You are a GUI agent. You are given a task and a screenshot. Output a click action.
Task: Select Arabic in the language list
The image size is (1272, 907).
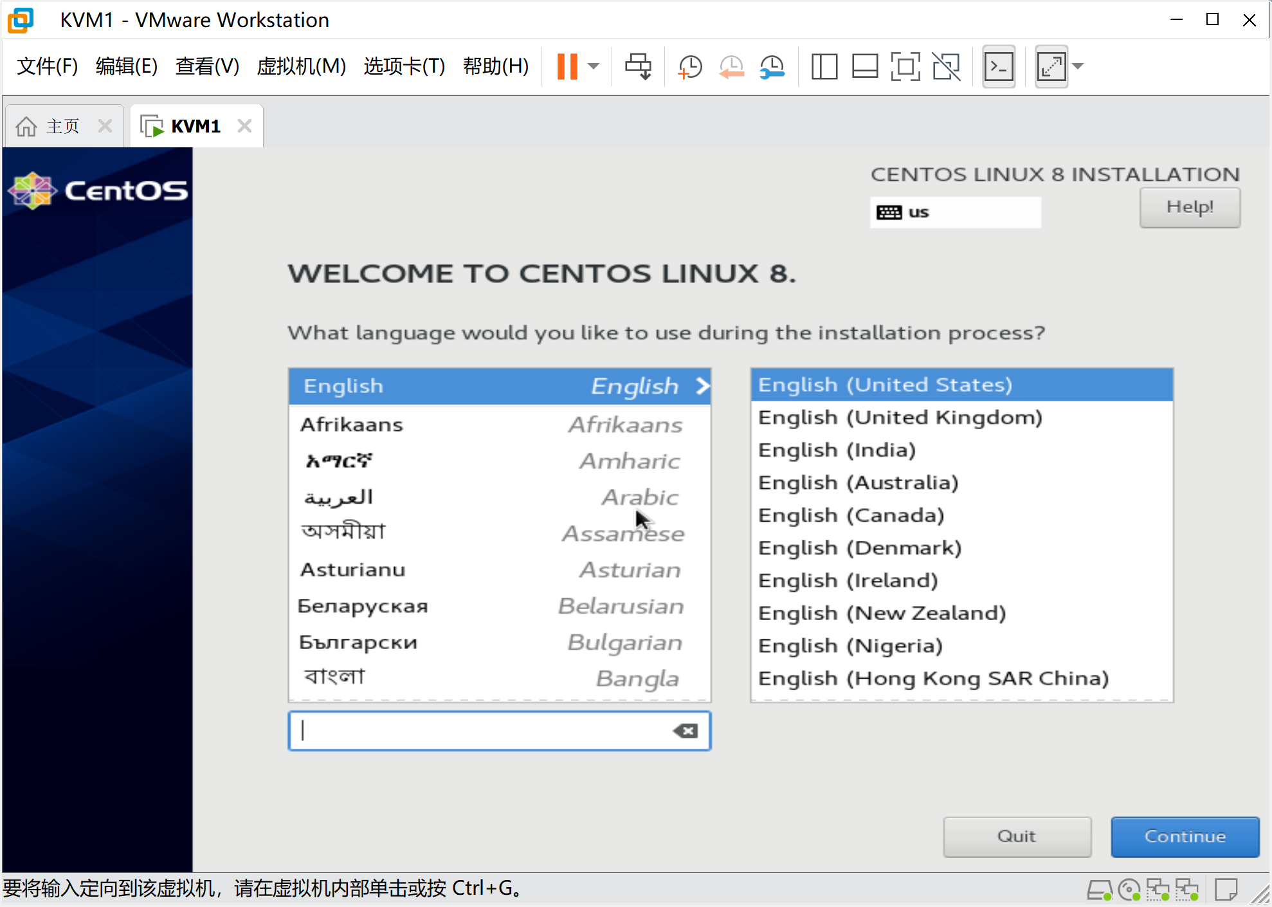(x=500, y=497)
